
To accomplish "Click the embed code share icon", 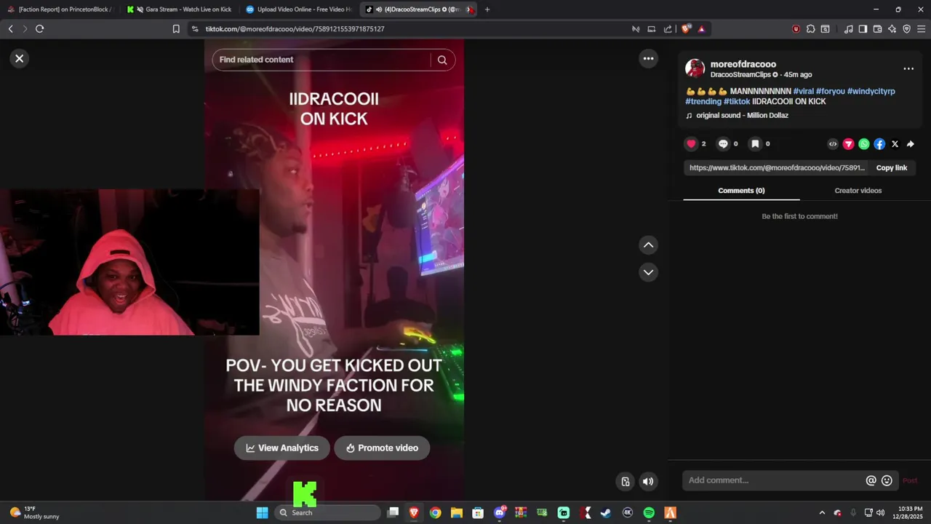I will (833, 144).
